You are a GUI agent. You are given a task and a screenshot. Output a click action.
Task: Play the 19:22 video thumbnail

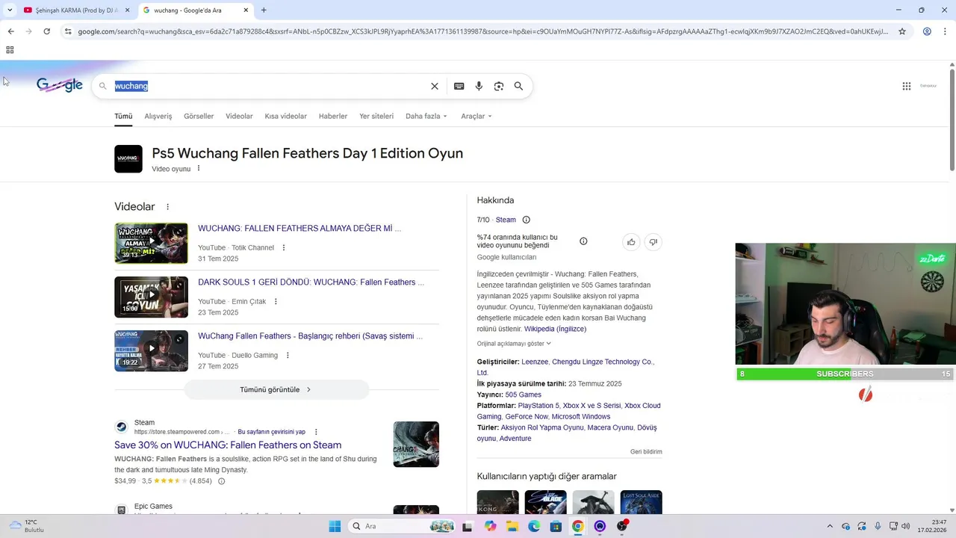point(151,350)
